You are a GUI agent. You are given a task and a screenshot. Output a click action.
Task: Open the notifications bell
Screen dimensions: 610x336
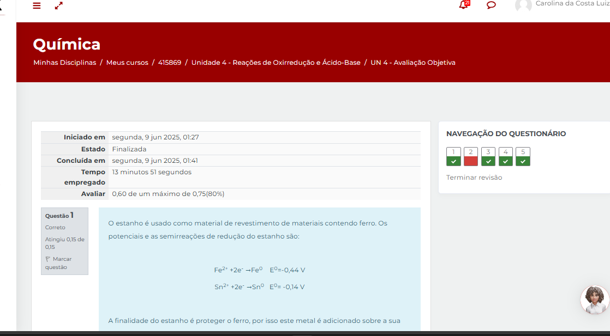click(x=464, y=5)
